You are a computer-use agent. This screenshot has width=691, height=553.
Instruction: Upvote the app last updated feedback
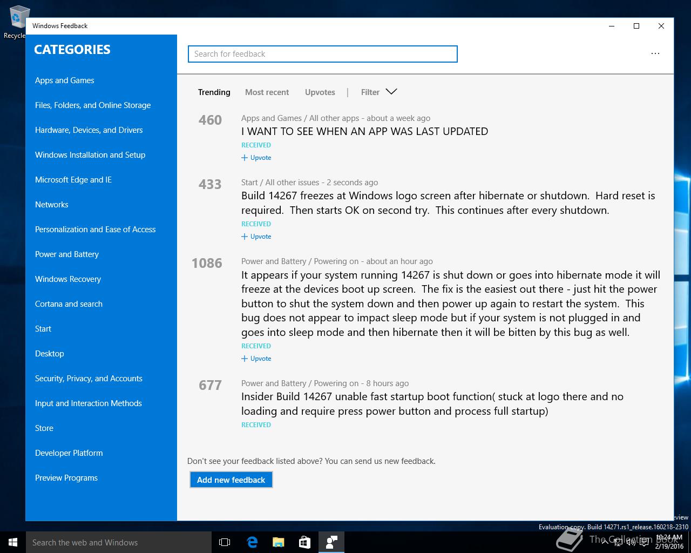tap(256, 158)
